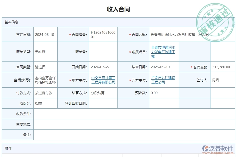Open the 甲方单位 link 中交王府井第三工程局有限公司
The height and width of the screenshot is (157, 236).
(x=103, y=80)
